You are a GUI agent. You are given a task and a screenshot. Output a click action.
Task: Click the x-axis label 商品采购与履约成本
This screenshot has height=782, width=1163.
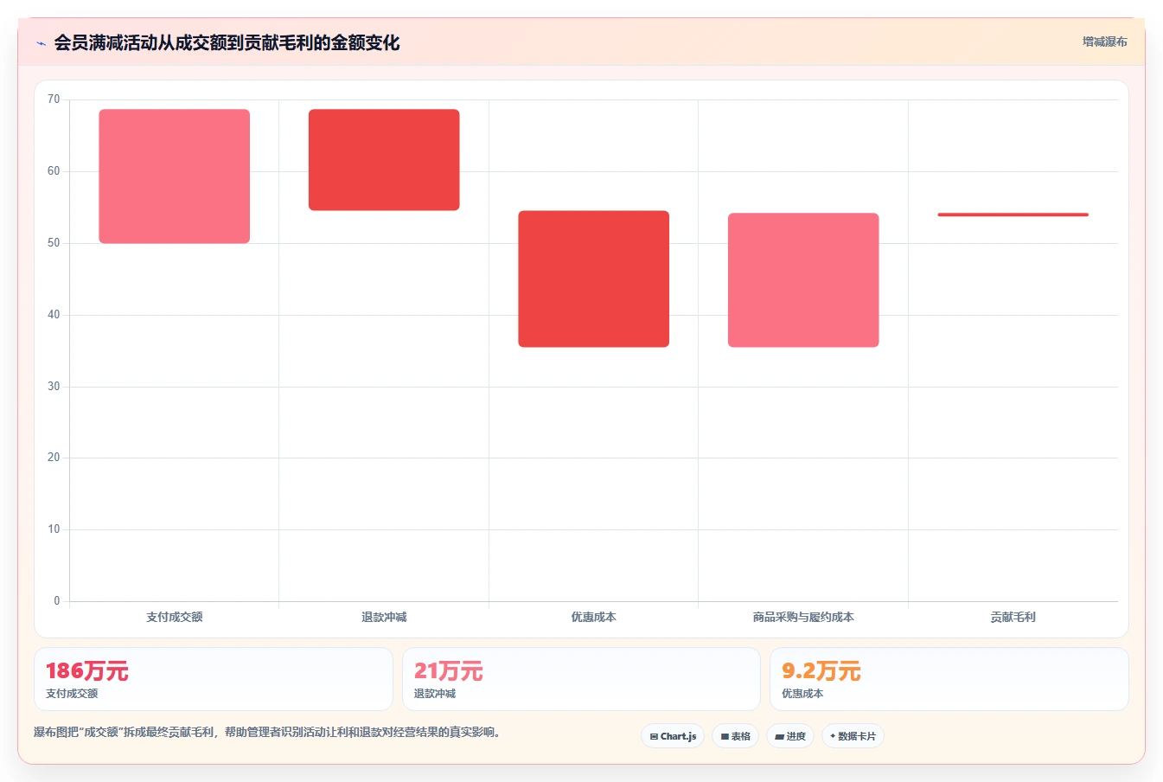pyautogui.click(x=803, y=617)
